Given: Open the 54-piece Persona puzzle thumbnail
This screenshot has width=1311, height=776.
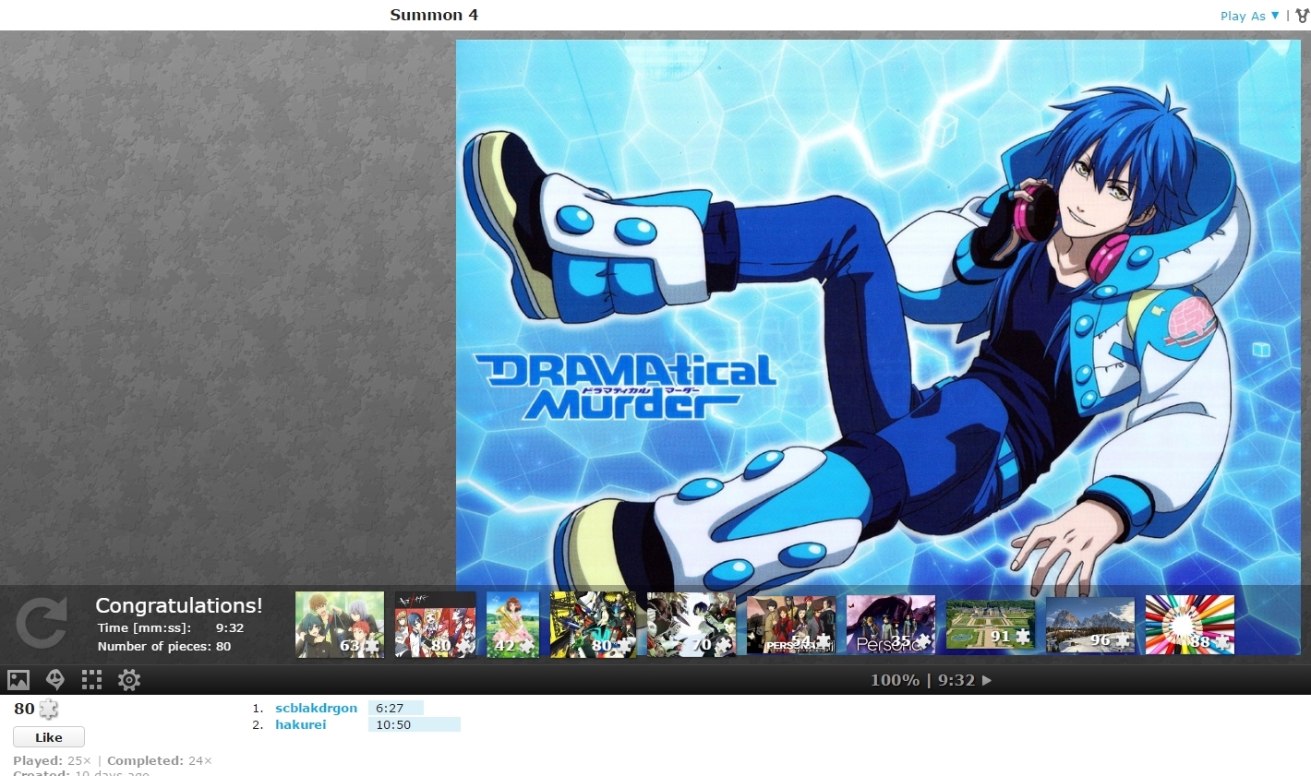Looking at the screenshot, I should click(x=791, y=625).
